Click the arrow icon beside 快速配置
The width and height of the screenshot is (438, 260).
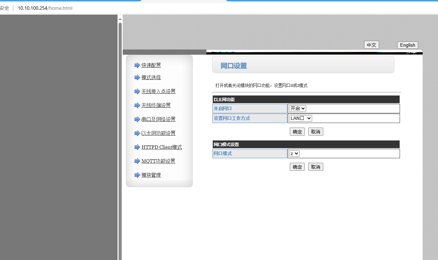pos(137,65)
